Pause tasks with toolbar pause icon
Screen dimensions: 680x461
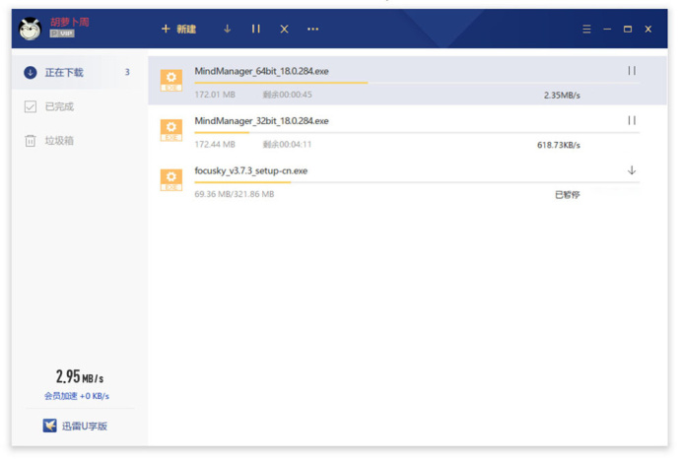pos(256,29)
